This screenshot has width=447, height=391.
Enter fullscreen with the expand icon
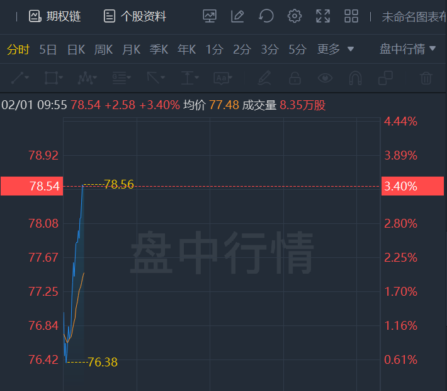[x=323, y=16]
